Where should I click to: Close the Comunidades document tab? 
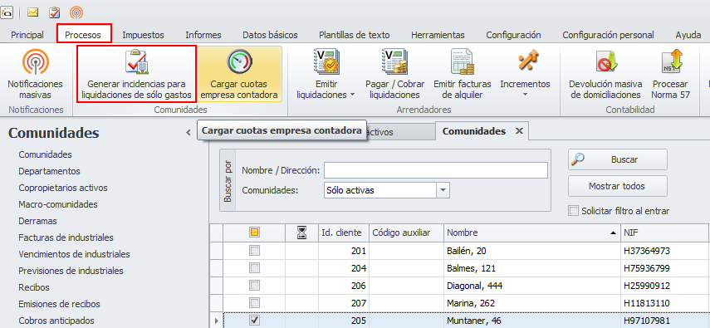tap(520, 131)
